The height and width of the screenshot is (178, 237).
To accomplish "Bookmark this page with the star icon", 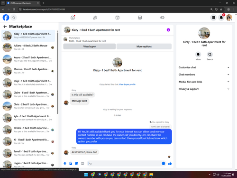I will point(221,9).
